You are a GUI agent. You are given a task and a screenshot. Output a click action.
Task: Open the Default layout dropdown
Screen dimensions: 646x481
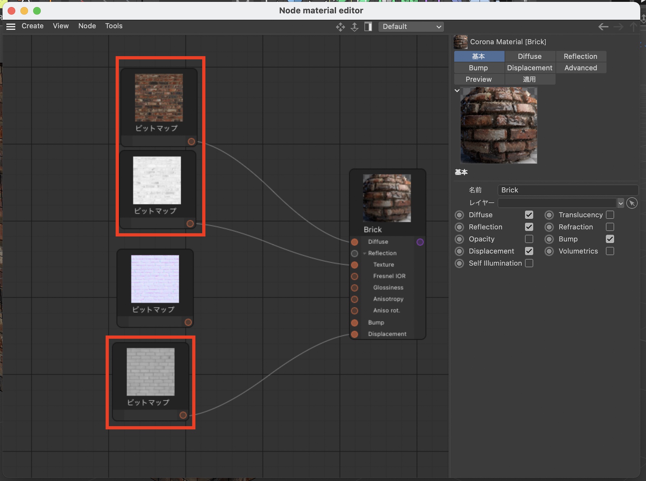pos(411,27)
